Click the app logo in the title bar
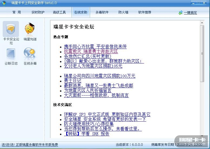The width and height of the screenshot is (210, 149). point(4,3)
